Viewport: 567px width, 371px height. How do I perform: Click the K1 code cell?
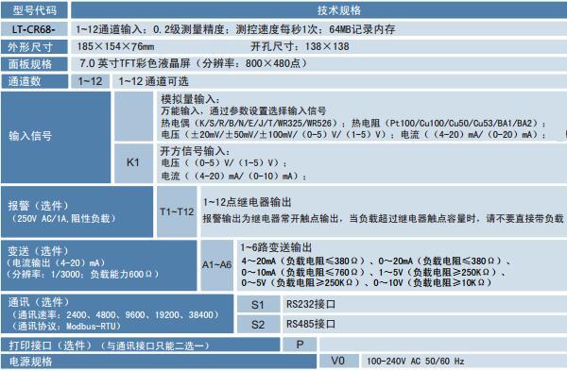tap(133, 163)
